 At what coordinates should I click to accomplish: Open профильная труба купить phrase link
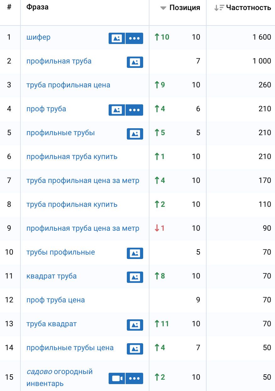click(x=72, y=157)
